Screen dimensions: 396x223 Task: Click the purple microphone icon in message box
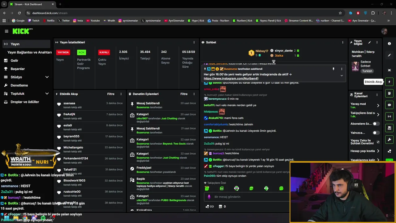209,197
